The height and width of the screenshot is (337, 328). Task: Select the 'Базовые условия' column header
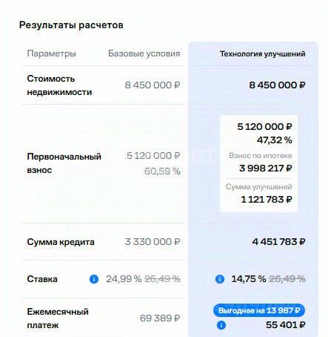144,53
